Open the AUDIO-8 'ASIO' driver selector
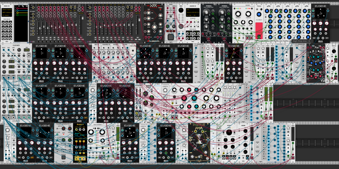 (x=193, y=10)
